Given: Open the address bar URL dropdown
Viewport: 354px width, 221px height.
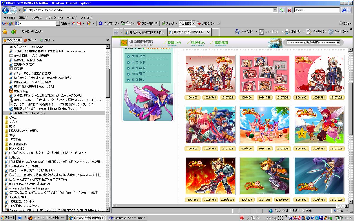Looking at the screenshot, I should 275,10.
